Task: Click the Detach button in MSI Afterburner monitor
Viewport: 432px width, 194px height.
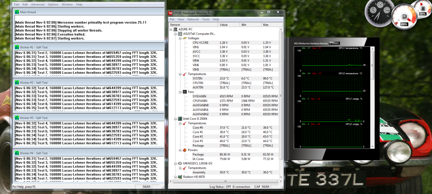Action: (x=334, y=43)
